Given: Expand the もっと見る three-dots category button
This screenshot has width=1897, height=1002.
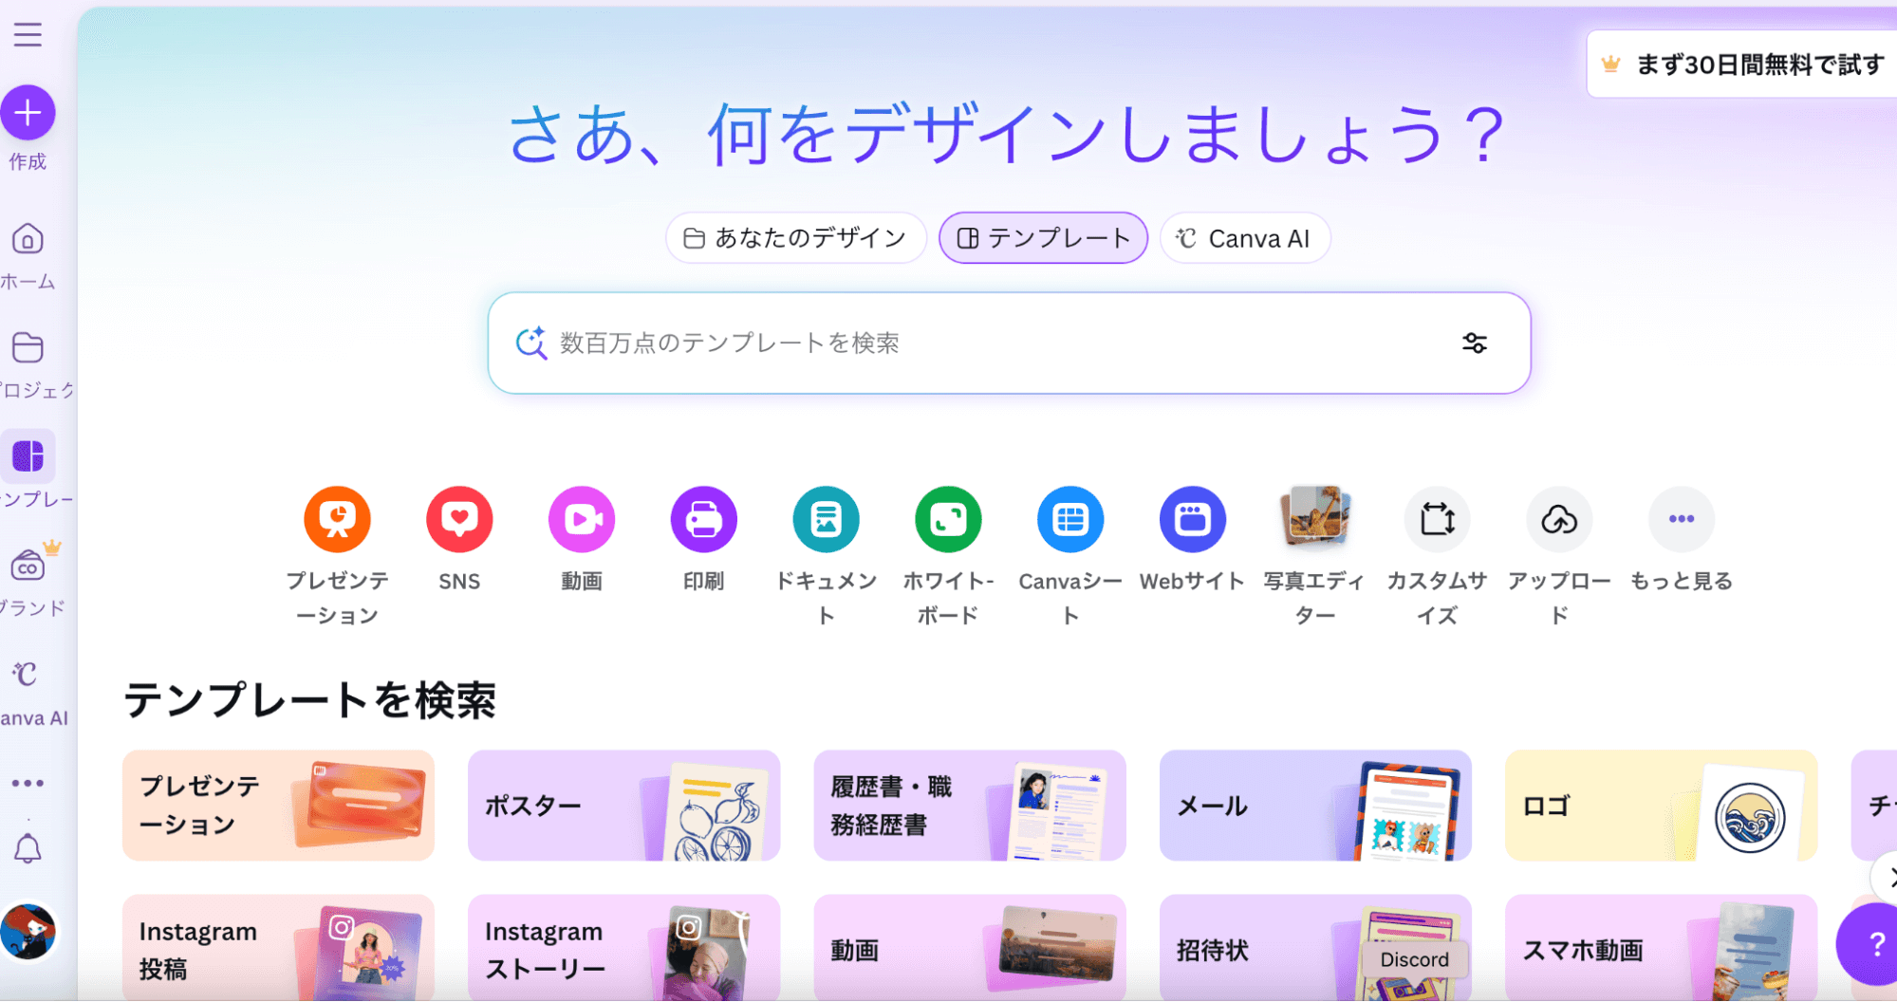Looking at the screenshot, I should tap(1681, 519).
